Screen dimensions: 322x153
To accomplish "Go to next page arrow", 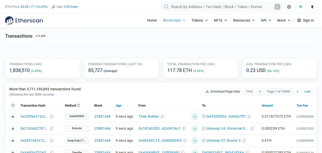I will pos(297,92).
